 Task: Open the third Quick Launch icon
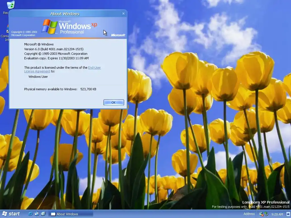tap(43, 214)
